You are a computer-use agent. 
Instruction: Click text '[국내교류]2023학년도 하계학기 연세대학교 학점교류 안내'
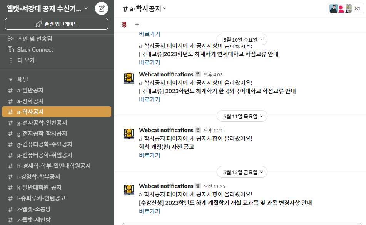(209, 54)
